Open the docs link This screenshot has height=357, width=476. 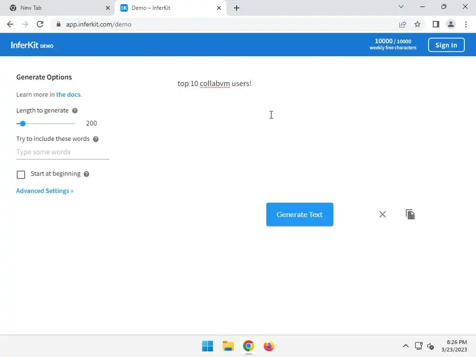coord(68,94)
